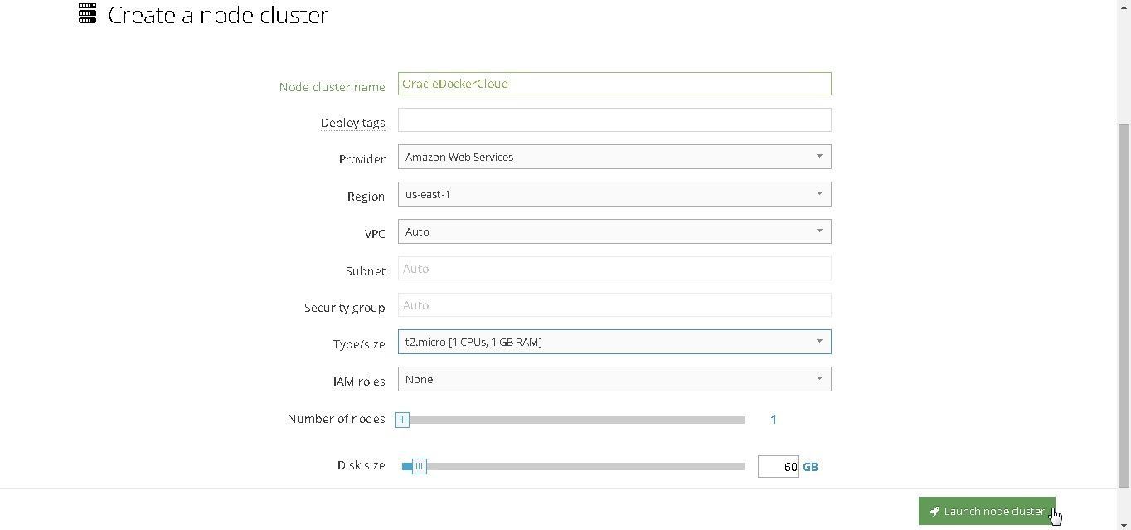Click the Subnet Auto field
Image resolution: width=1131 pixels, height=530 pixels.
614,269
